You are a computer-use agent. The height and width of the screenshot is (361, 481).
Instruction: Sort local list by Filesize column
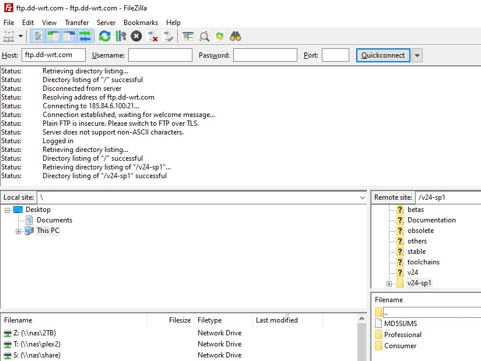point(171,320)
